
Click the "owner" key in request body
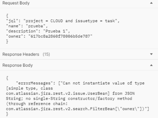(x=15, y=36)
